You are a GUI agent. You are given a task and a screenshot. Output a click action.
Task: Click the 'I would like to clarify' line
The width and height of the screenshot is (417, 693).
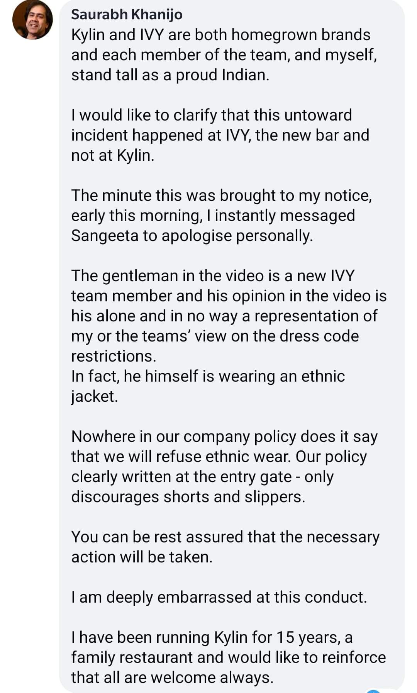[x=211, y=115]
